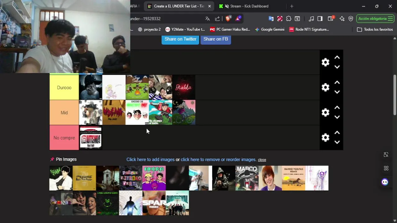
Task: Open the Y2Mate - YouTube bookmark
Action: pyautogui.click(x=185, y=29)
